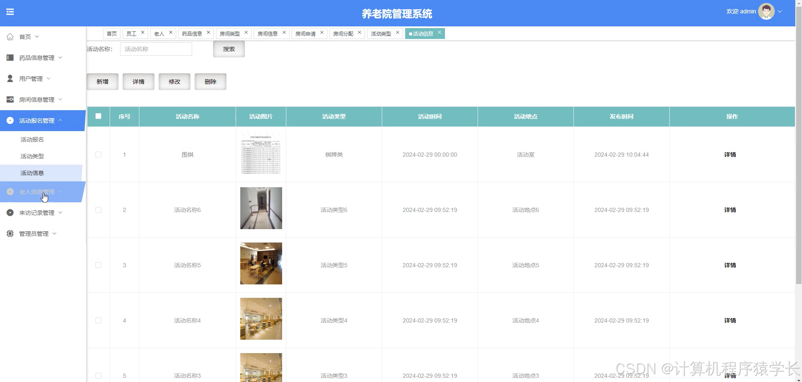
Task: Switch to the 房间申请 tab
Action: [x=306, y=33]
